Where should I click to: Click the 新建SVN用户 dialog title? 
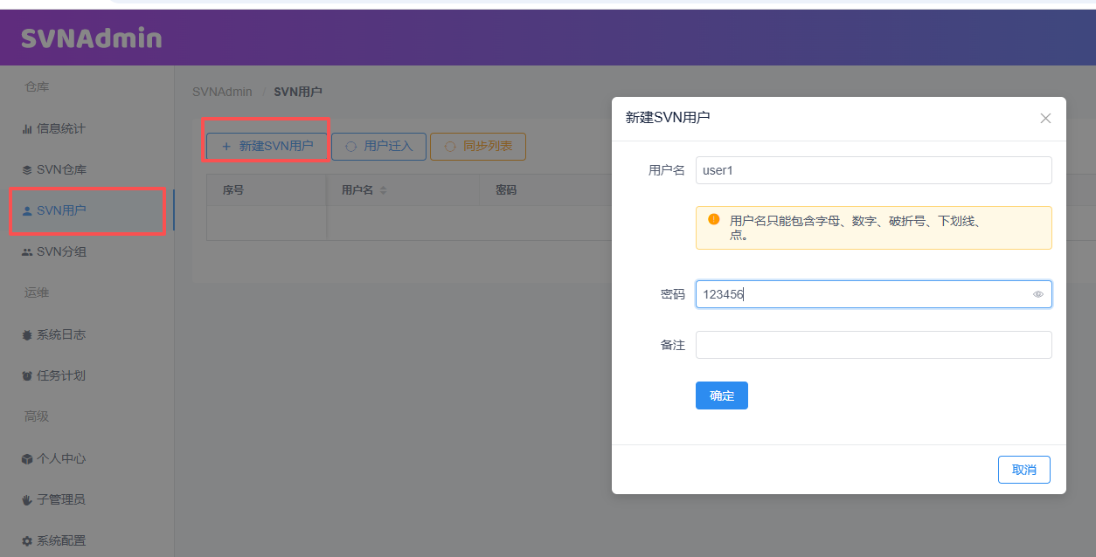tap(668, 117)
